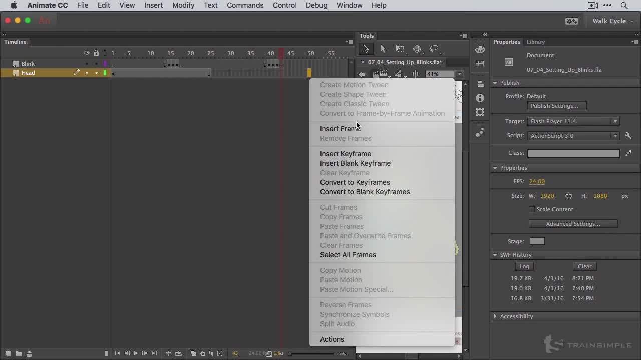641x360 pixels.
Task: Open the Transform panel icon
Action: click(480, 112)
